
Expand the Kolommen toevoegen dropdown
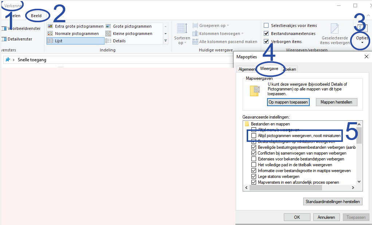pos(218,34)
